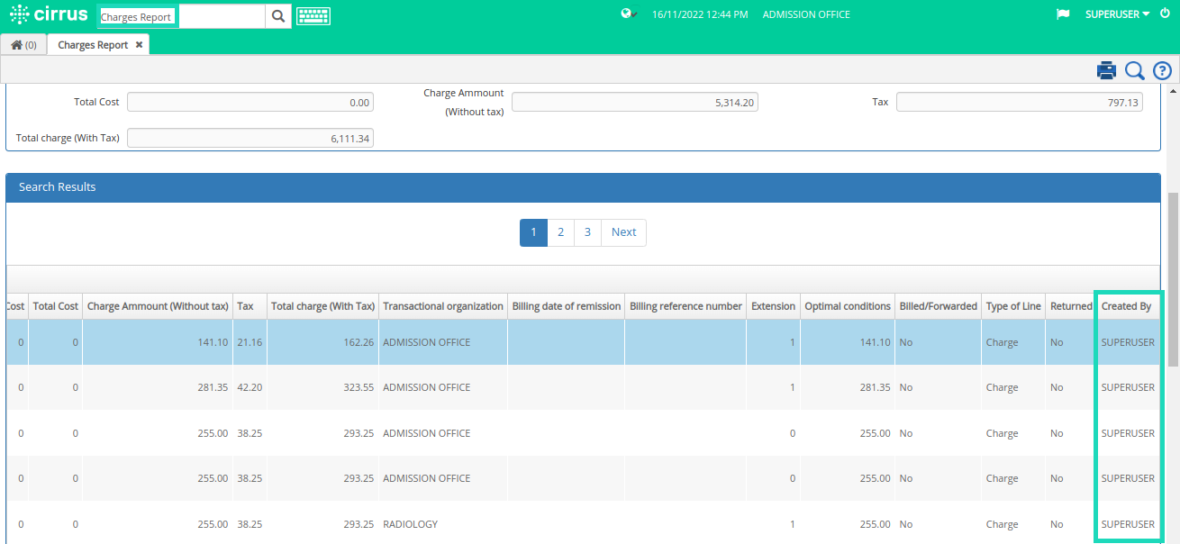Click the Next pagination button
Image resolution: width=1180 pixels, height=544 pixels.
(x=623, y=231)
